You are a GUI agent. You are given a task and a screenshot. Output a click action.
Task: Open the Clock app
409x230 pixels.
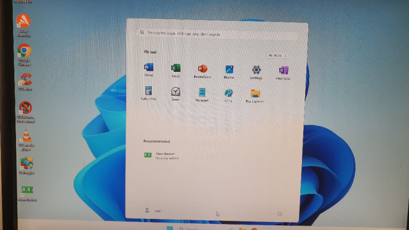(x=175, y=92)
